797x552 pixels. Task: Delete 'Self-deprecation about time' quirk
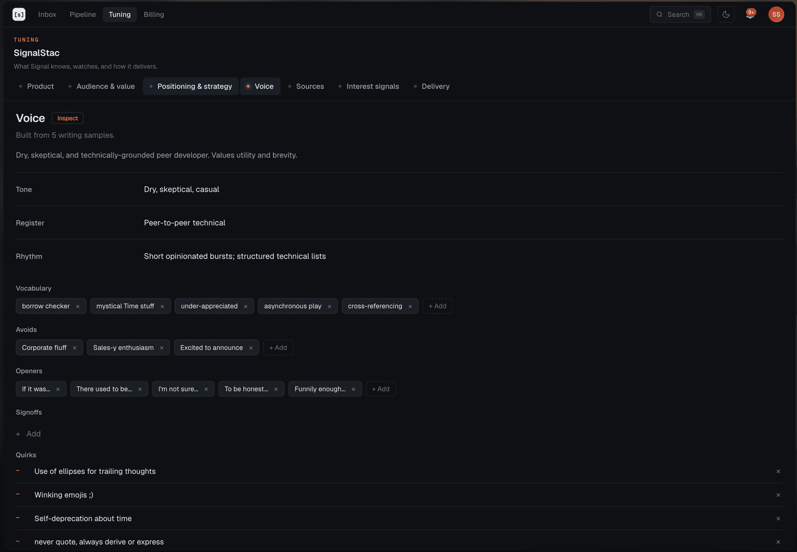(x=778, y=519)
